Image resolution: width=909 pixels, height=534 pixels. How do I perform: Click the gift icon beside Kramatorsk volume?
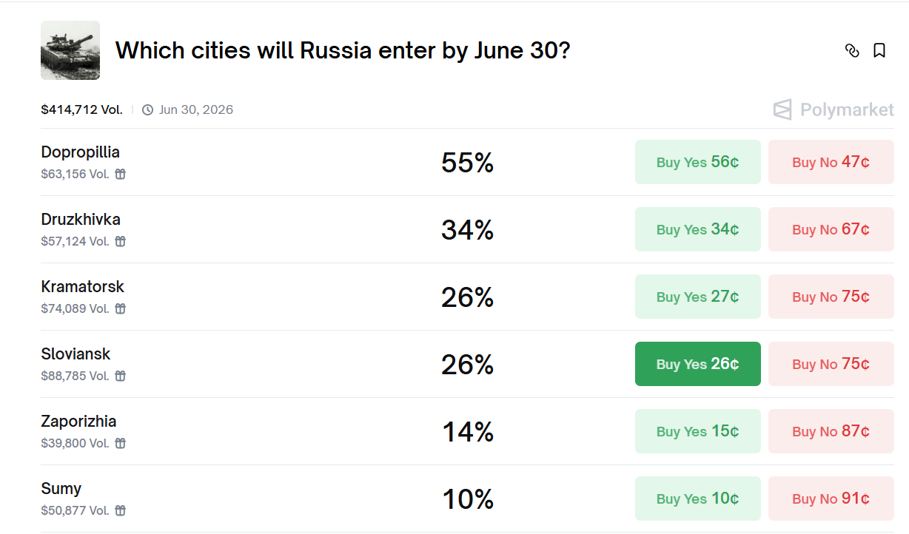[120, 309]
